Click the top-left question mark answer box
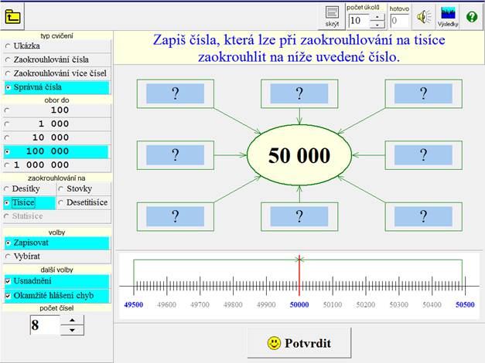Image resolution: width=485 pixels, height=363 pixels. (x=175, y=93)
